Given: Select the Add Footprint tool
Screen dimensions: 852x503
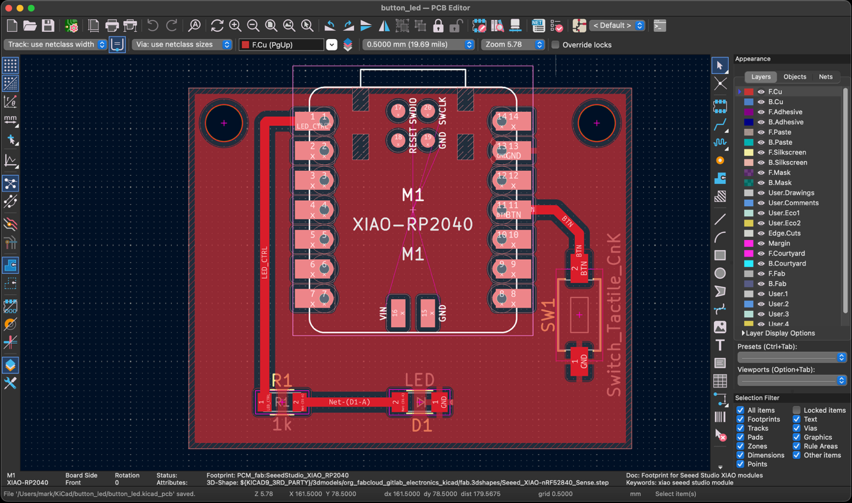Looking at the screenshot, I should (720, 107).
